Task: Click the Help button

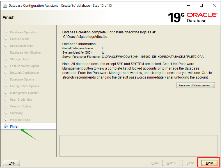Action: tap(12, 163)
